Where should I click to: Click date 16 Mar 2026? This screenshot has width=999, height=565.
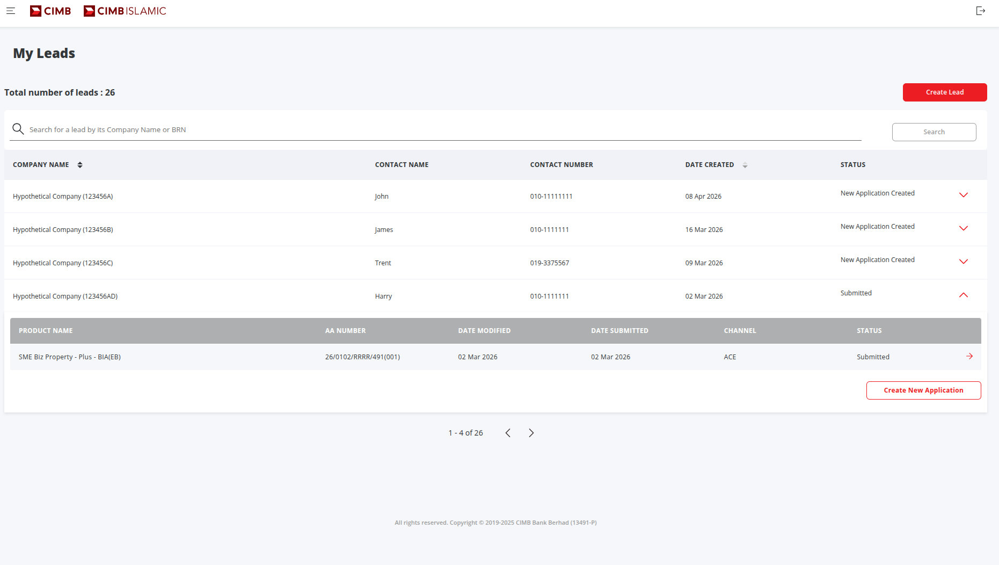tap(704, 230)
